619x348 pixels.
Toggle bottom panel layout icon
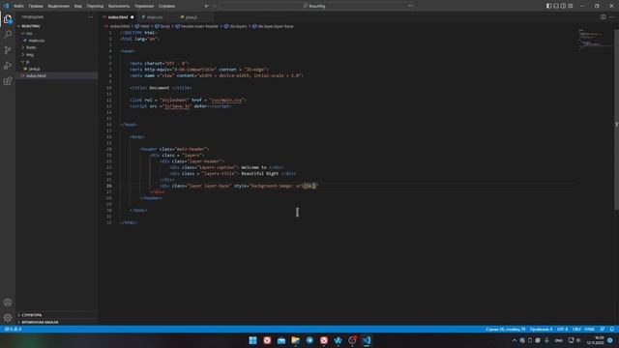point(556,6)
